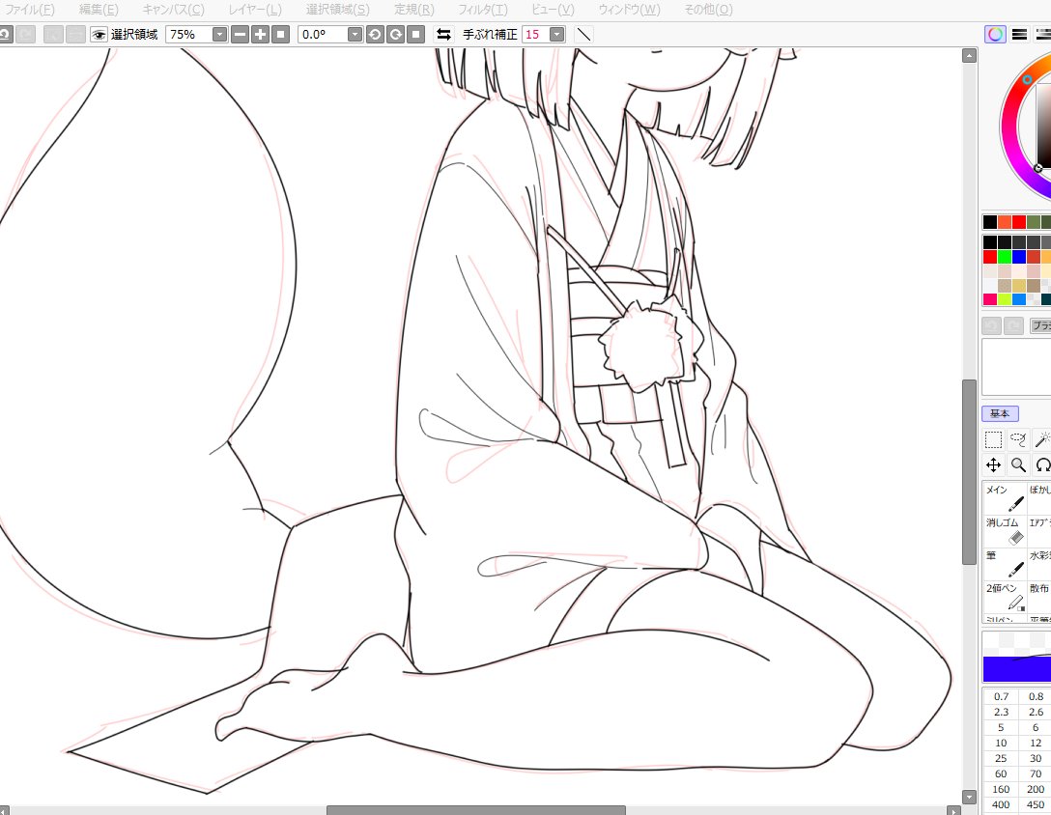This screenshot has width=1051, height=815.
Task: Choose the 2値ペン binary pen
Action: pyautogui.click(x=1006, y=597)
